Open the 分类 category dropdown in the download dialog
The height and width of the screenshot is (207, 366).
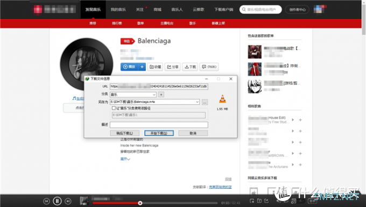(x=133, y=94)
